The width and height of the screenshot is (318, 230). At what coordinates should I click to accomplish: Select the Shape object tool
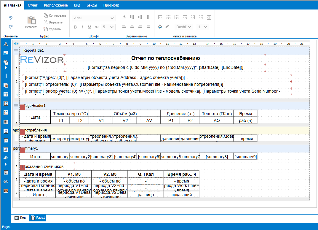6,62
